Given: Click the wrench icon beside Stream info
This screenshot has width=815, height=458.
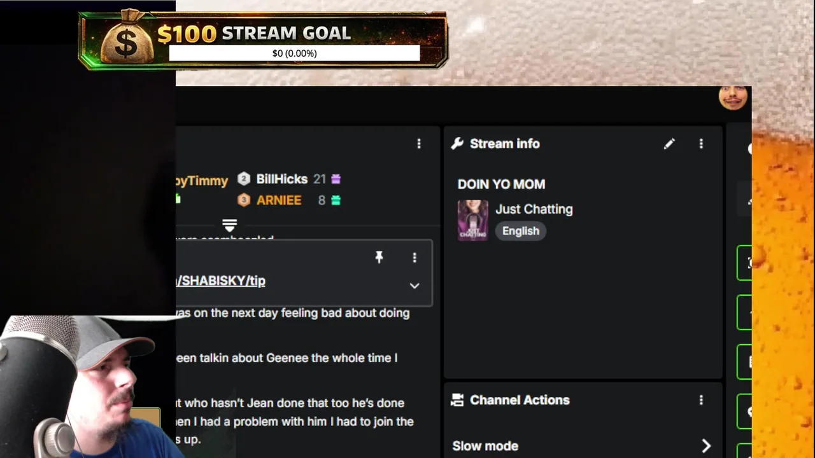Looking at the screenshot, I should pyautogui.click(x=457, y=144).
